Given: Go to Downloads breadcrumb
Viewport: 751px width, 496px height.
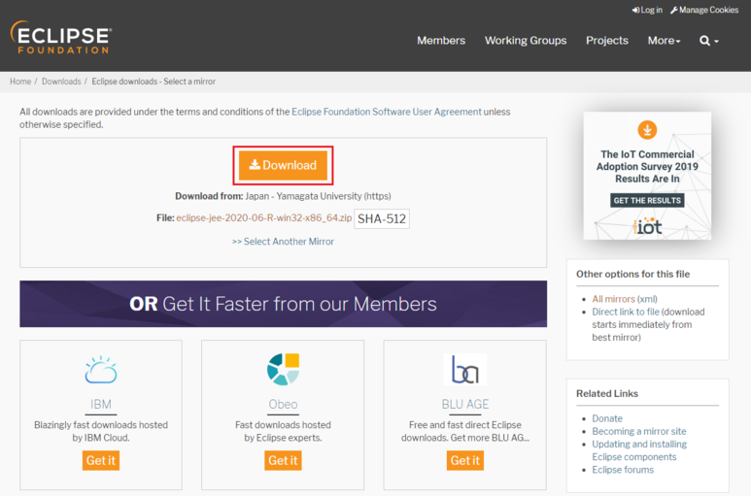Looking at the screenshot, I should [x=61, y=82].
